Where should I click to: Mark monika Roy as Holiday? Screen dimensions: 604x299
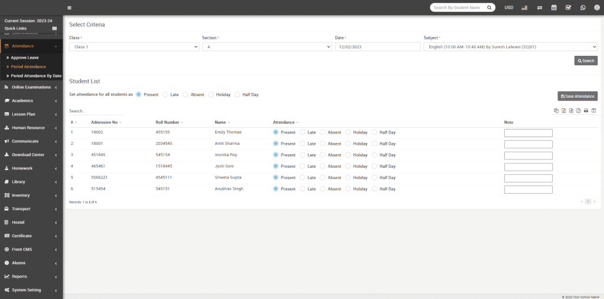(348, 155)
